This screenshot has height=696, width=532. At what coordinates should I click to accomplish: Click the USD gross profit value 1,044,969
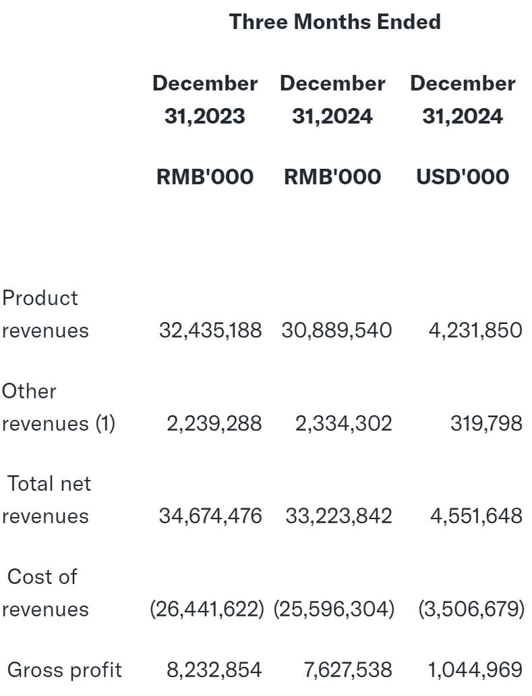tap(475, 670)
